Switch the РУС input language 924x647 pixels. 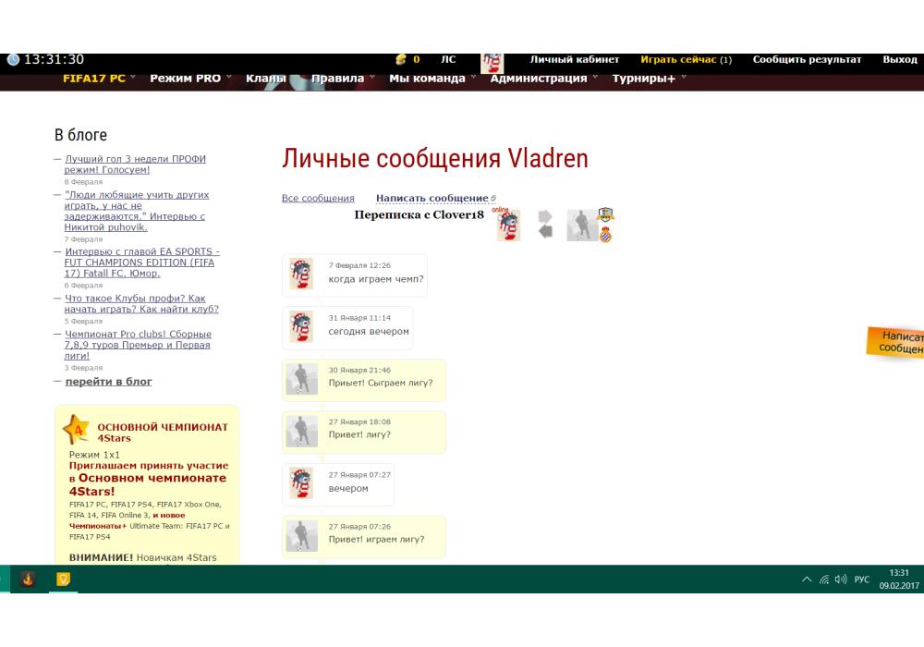click(861, 580)
